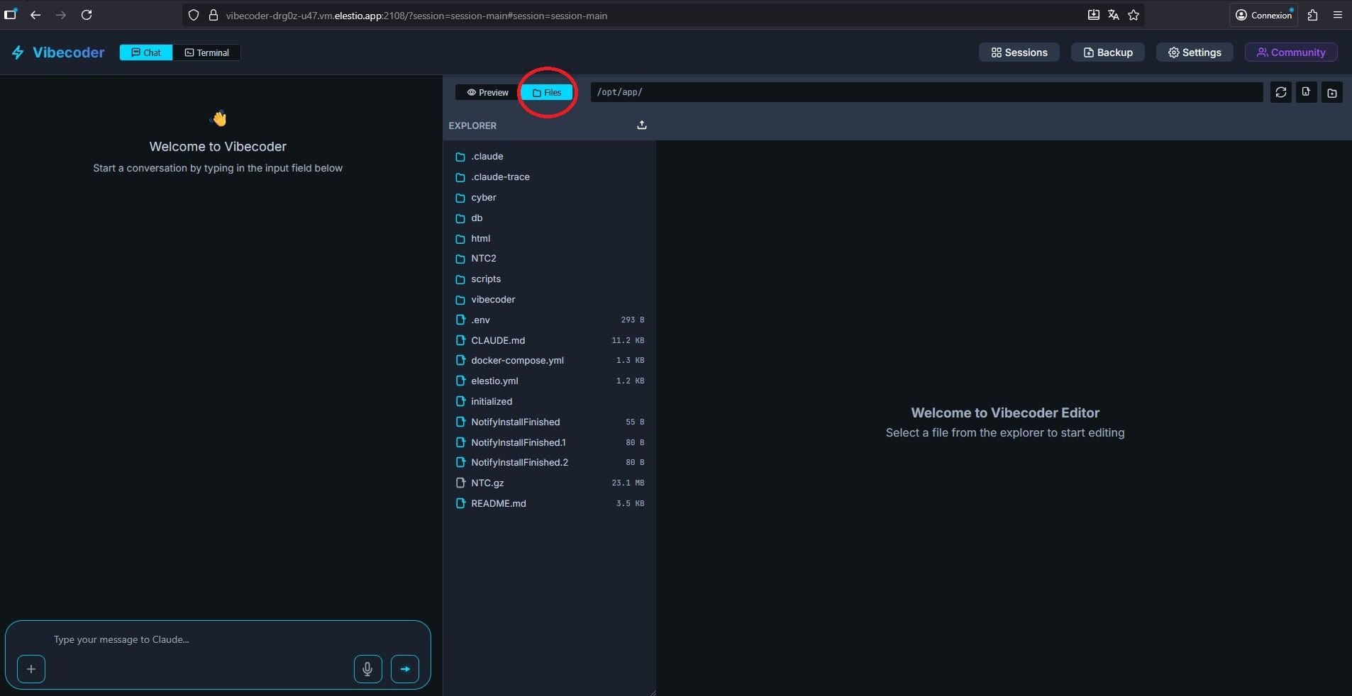Switch to the Terminal view
Image resolution: width=1352 pixels, height=696 pixels.
point(206,52)
